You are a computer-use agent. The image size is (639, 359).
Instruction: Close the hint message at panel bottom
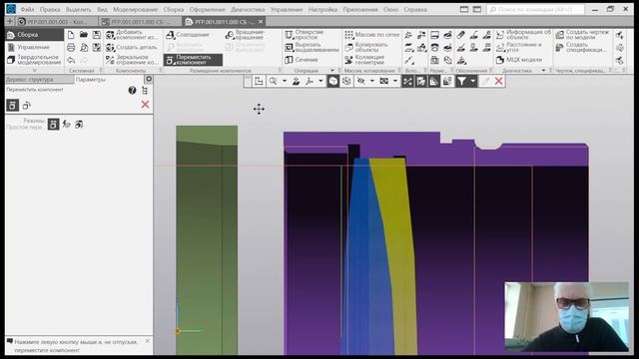[148, 341]
